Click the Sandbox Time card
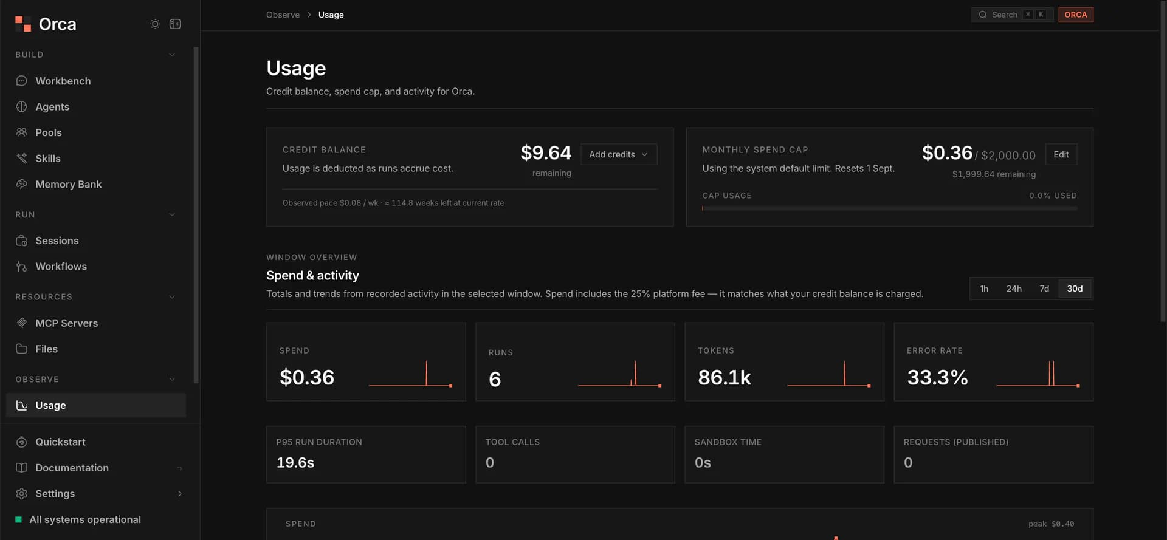 (x=784, y=454)
